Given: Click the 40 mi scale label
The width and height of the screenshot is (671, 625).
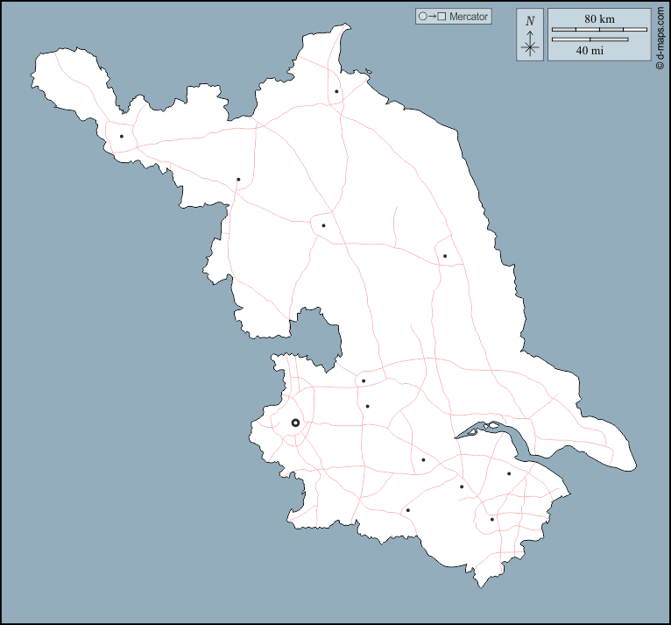Looking at the screenshot, I should (x=590, y=51).
